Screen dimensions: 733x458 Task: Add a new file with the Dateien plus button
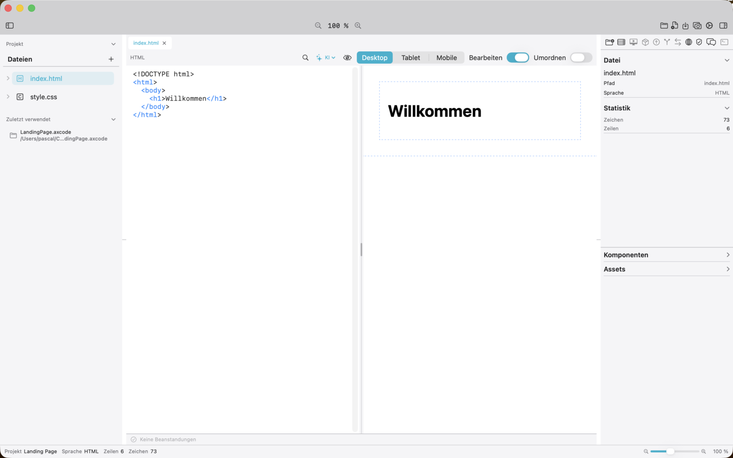click(x=111, y=60)
